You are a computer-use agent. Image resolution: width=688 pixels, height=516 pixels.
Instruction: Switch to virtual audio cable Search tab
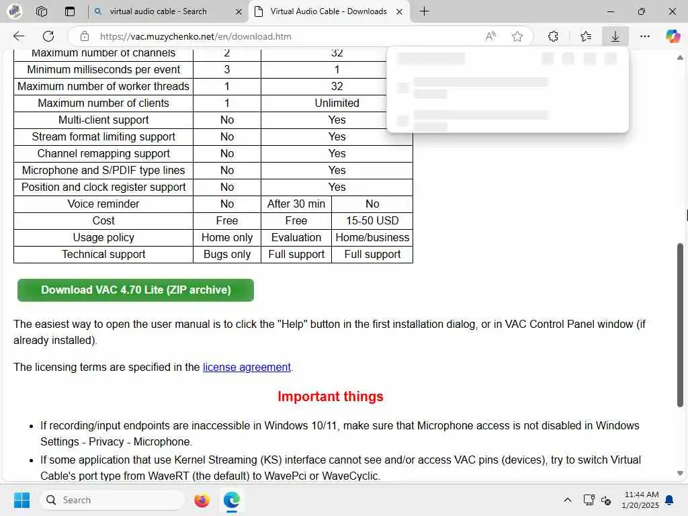click(x=167, y=11)
